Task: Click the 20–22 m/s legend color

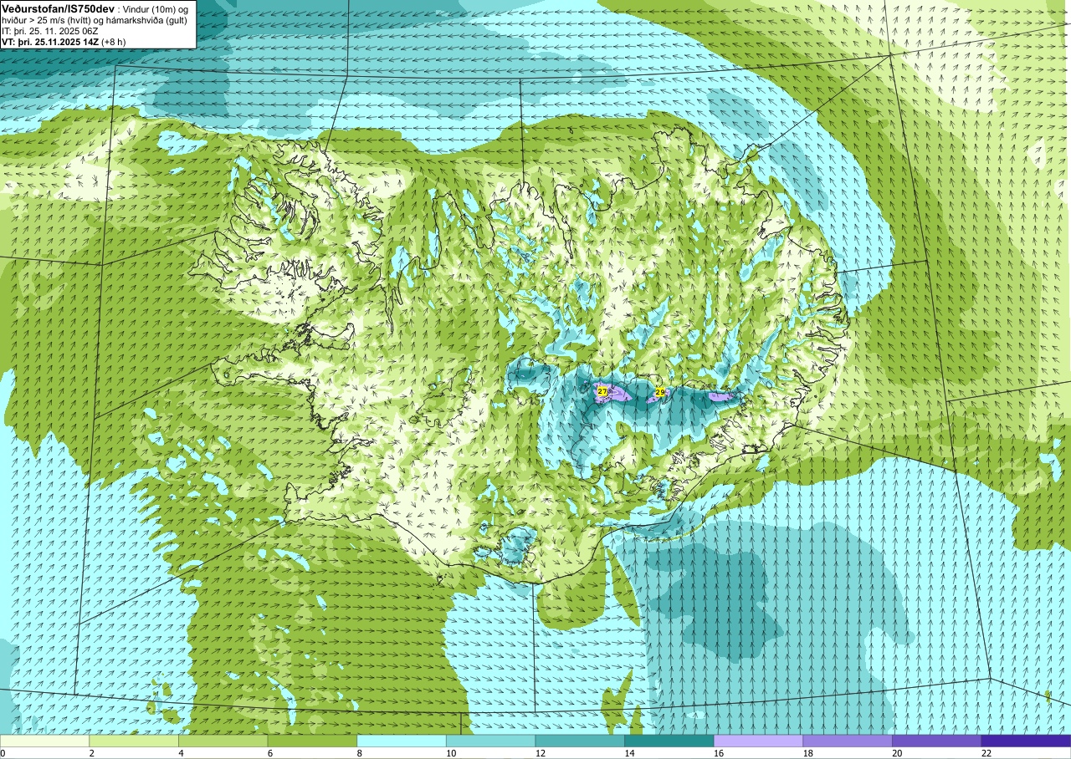Action: [x=937, y=741]
